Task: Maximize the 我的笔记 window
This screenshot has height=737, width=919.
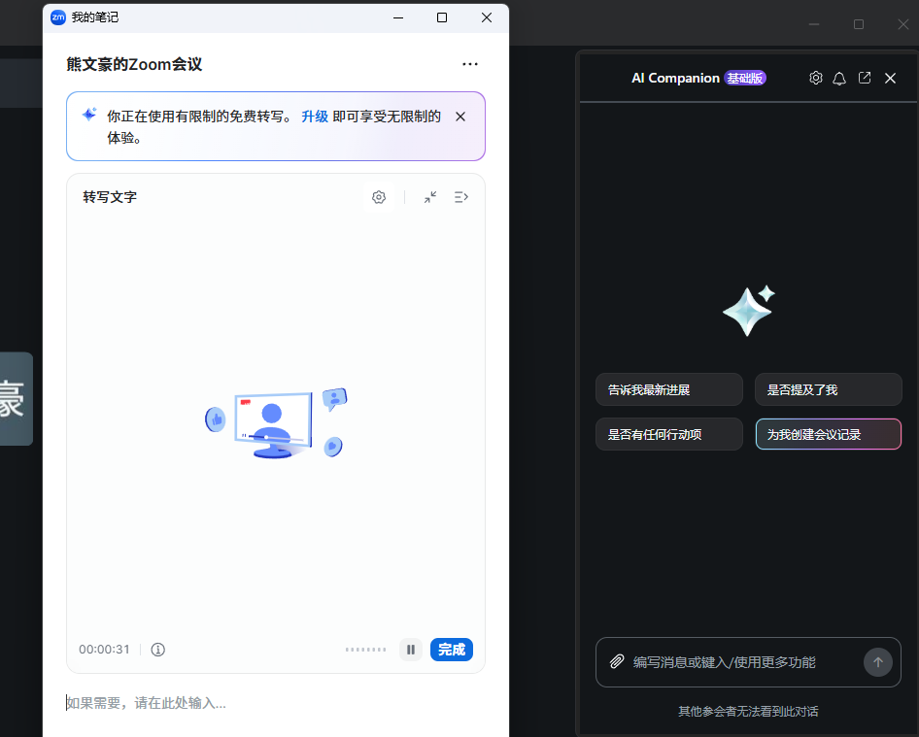Action: click(442, 17)
